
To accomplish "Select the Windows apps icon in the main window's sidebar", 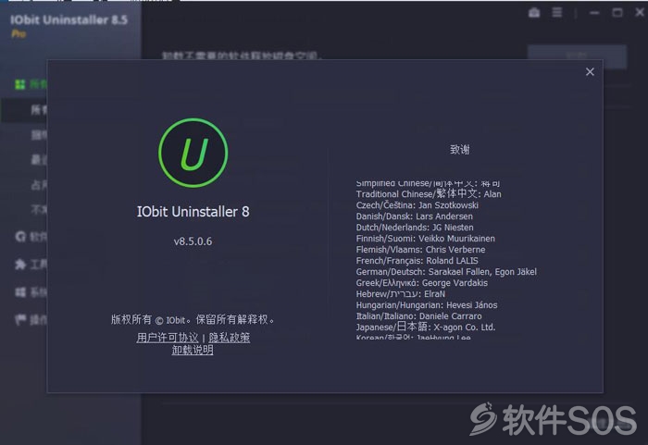I will pyautogui.click(x=20, y=292).
